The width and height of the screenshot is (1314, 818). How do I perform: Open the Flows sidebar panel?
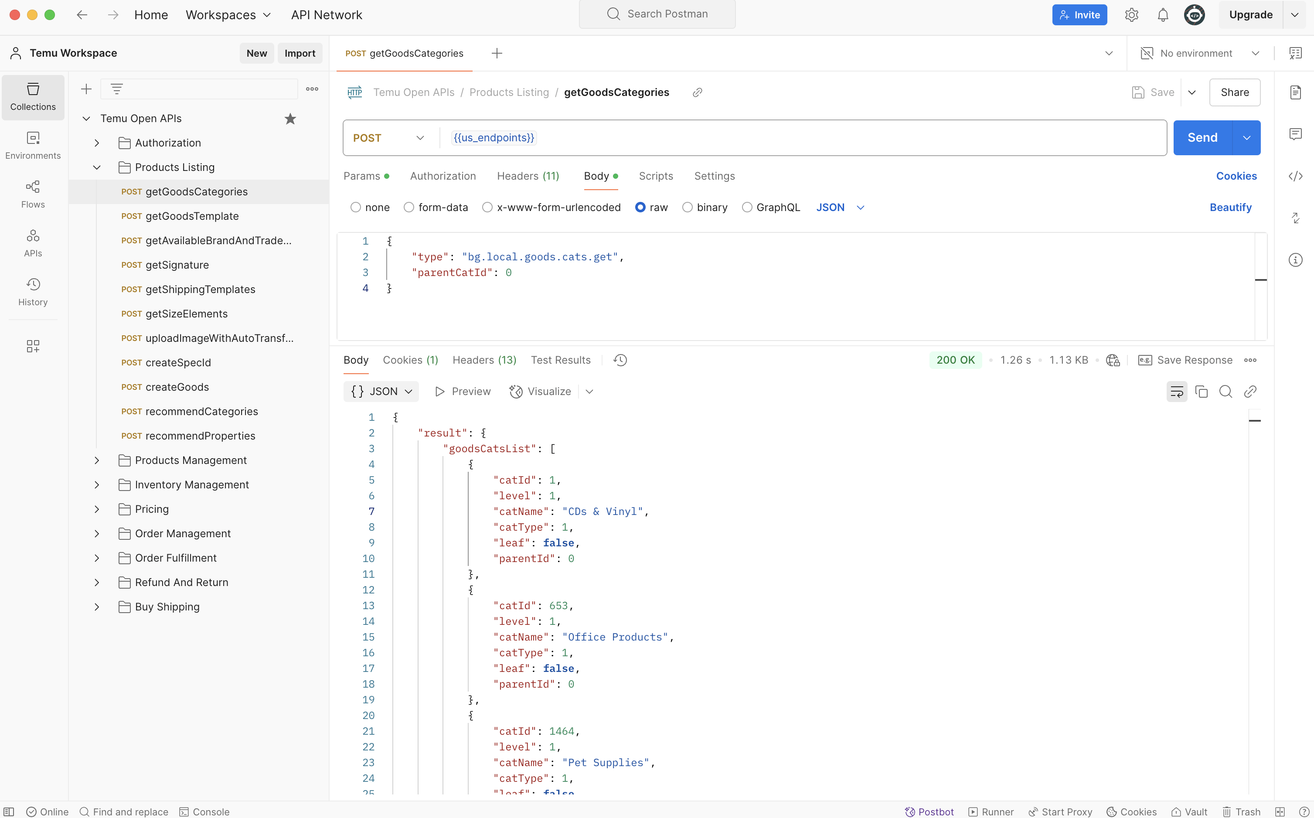point(33,194)
